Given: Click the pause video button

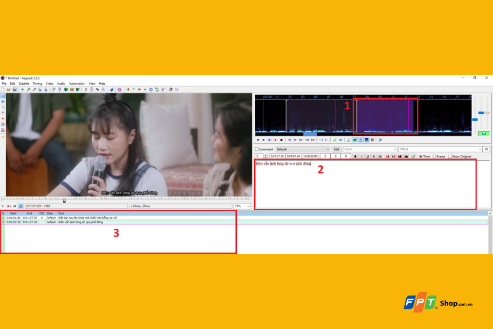Looking at the screenshot, I should [x=14, y=206].
